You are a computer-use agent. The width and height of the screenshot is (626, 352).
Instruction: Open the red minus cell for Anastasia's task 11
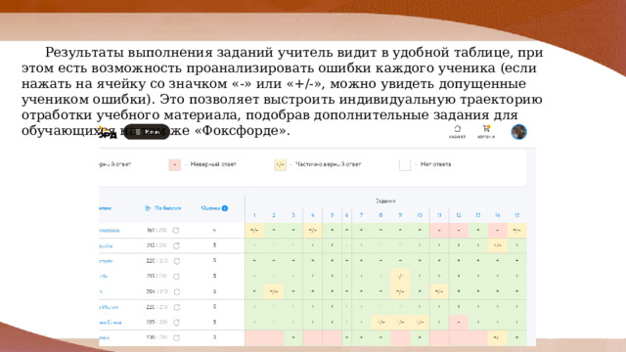coord(439,231)
